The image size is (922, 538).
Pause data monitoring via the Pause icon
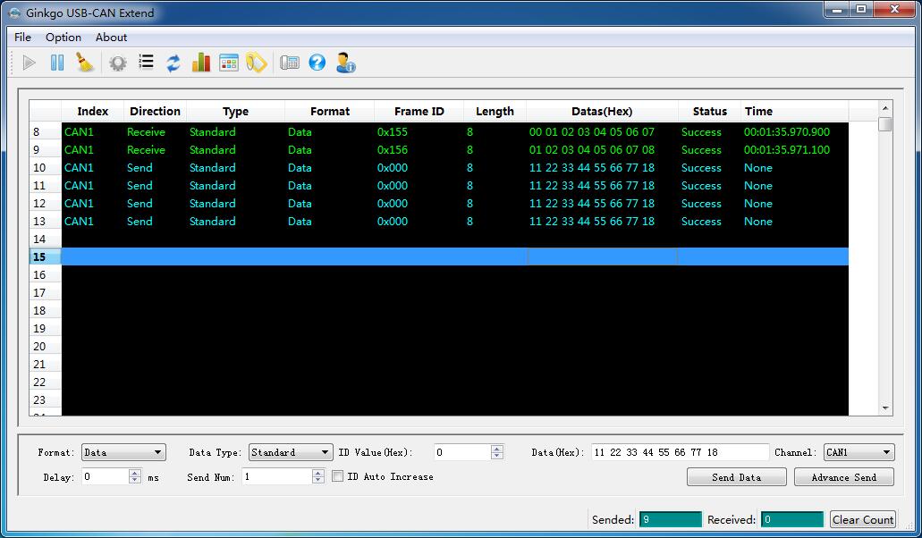point(56,62)
